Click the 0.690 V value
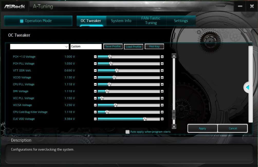 69,70
